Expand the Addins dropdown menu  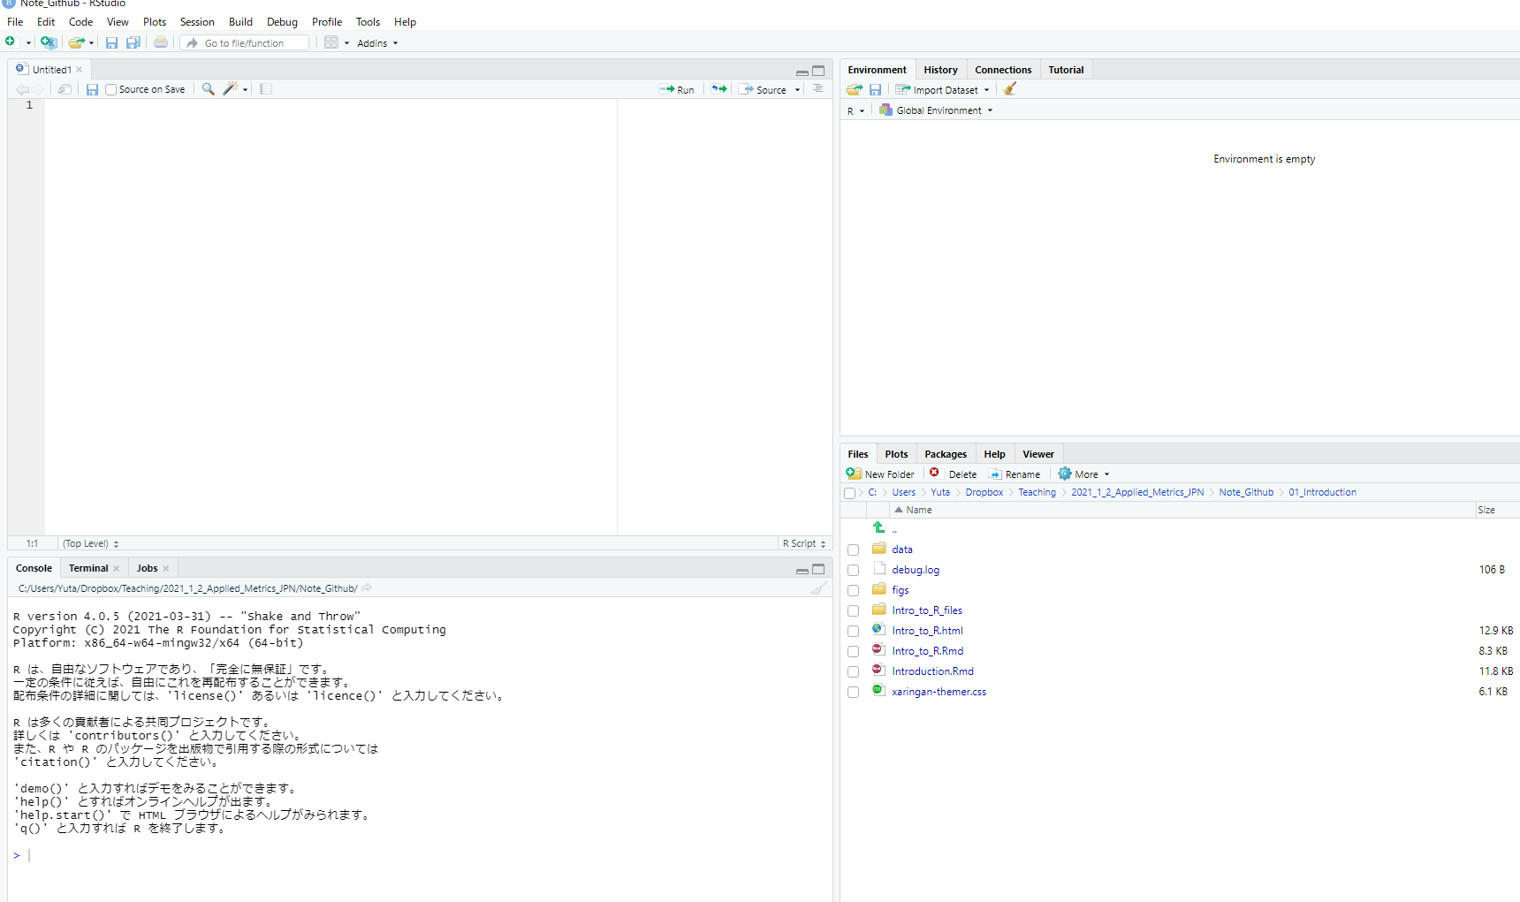click(376, 43)
